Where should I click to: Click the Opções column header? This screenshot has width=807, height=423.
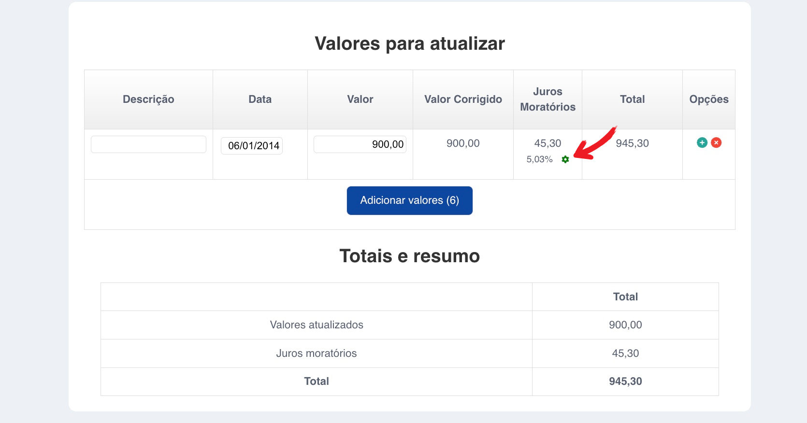click(708, 99)
